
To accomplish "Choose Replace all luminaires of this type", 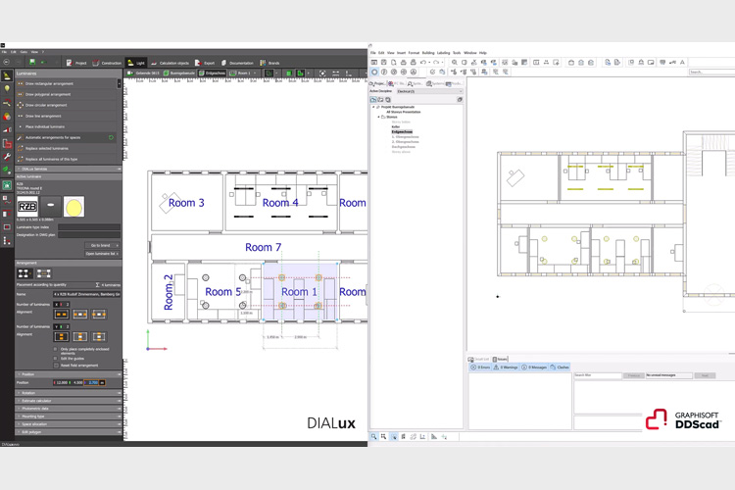I will click(67, 159).
